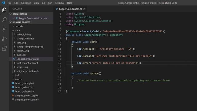Select the LoggerComponent.cs editor tab
The width and height of the screenshot is (197, 111).
tap(70, 9)
